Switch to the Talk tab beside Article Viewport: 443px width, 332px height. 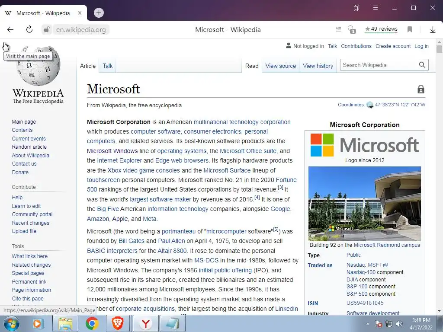click(x=108, y=66)
